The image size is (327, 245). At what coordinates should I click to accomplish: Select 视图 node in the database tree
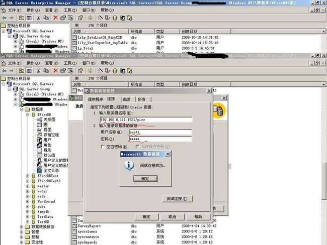(47, 130)
